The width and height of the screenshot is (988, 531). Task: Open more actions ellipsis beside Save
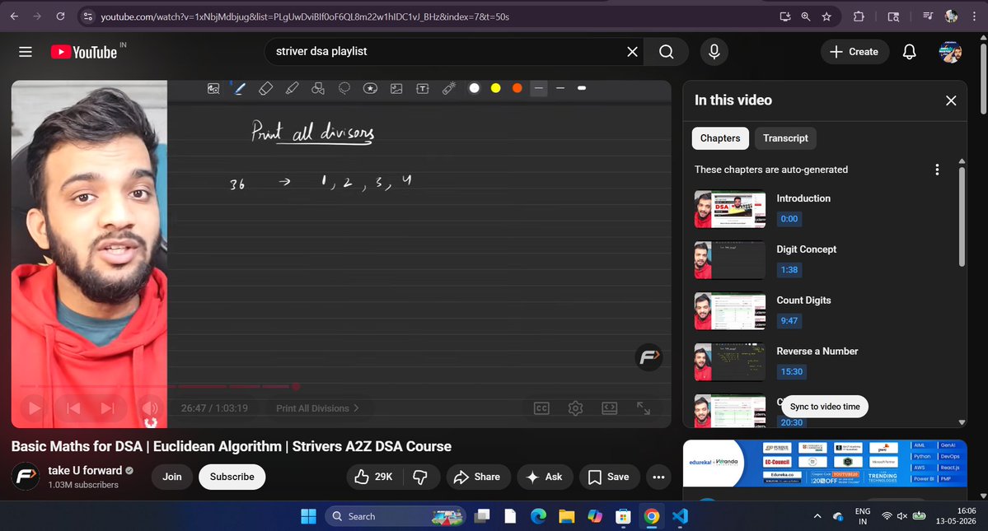coord(658,477)
